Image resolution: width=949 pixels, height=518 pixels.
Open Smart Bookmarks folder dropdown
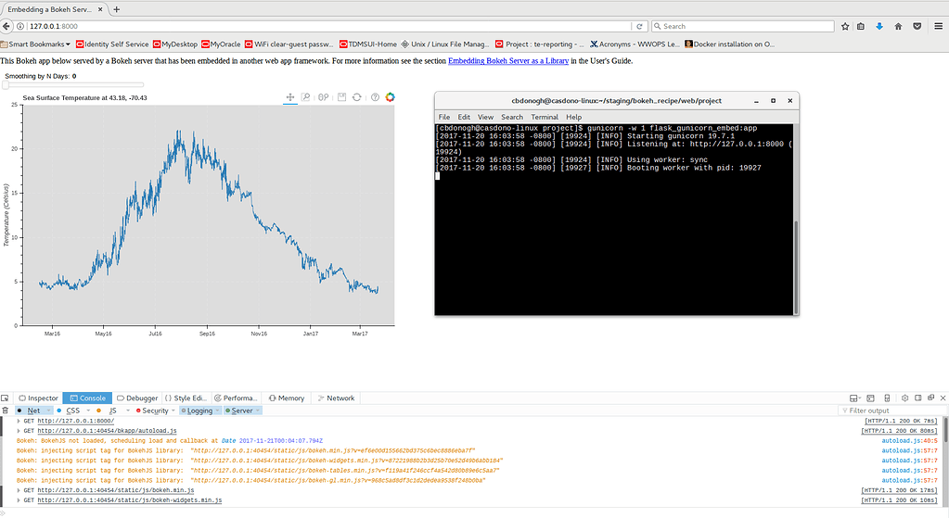pyautogui.click(x=35, y=44)
